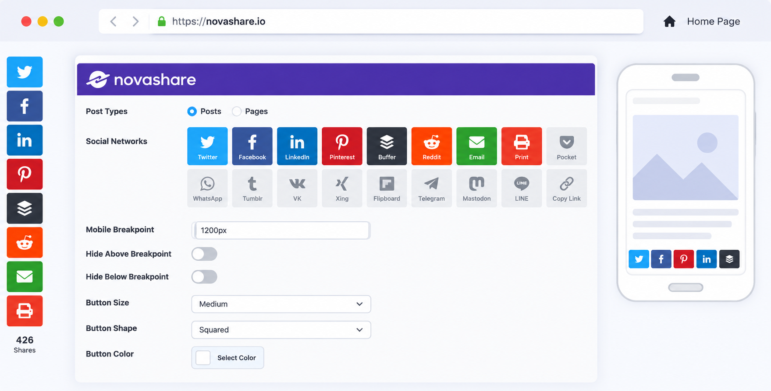
Task: Toggle the Print network tile
Action: click(522, 146)
